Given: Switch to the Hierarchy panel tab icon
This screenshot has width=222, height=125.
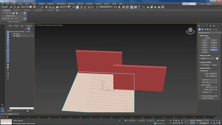Looking at the screenshot, I should coord(207,26).
